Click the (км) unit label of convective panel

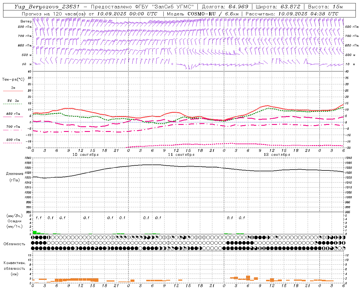tap(15, 274)
